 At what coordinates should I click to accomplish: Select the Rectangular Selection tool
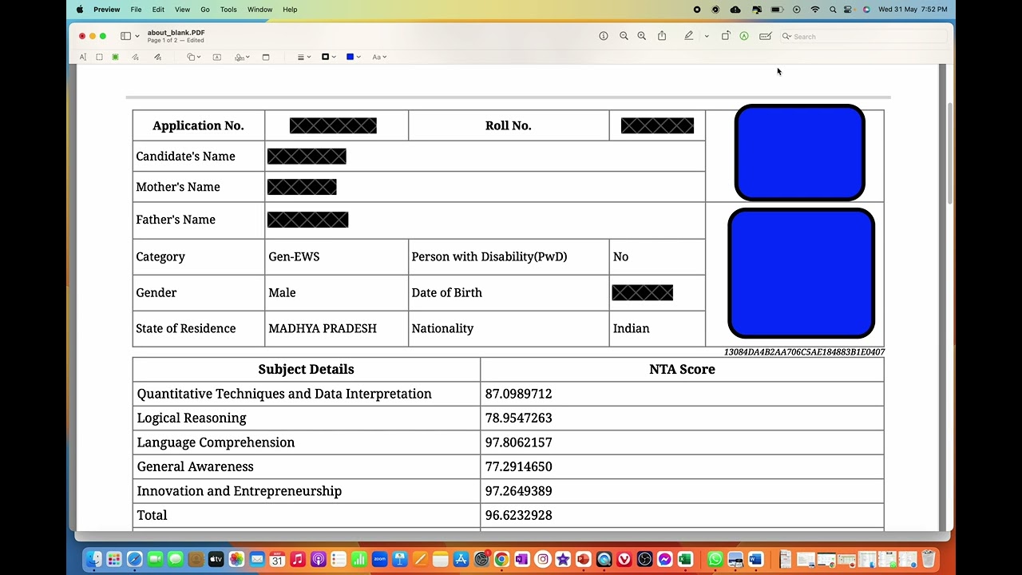pyautogui.click(x=99, y=57)
